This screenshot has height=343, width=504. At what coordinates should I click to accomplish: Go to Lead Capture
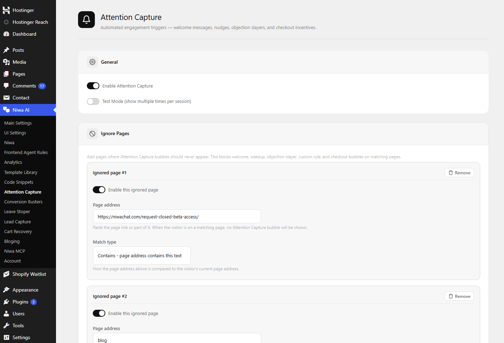pos(17,222)
